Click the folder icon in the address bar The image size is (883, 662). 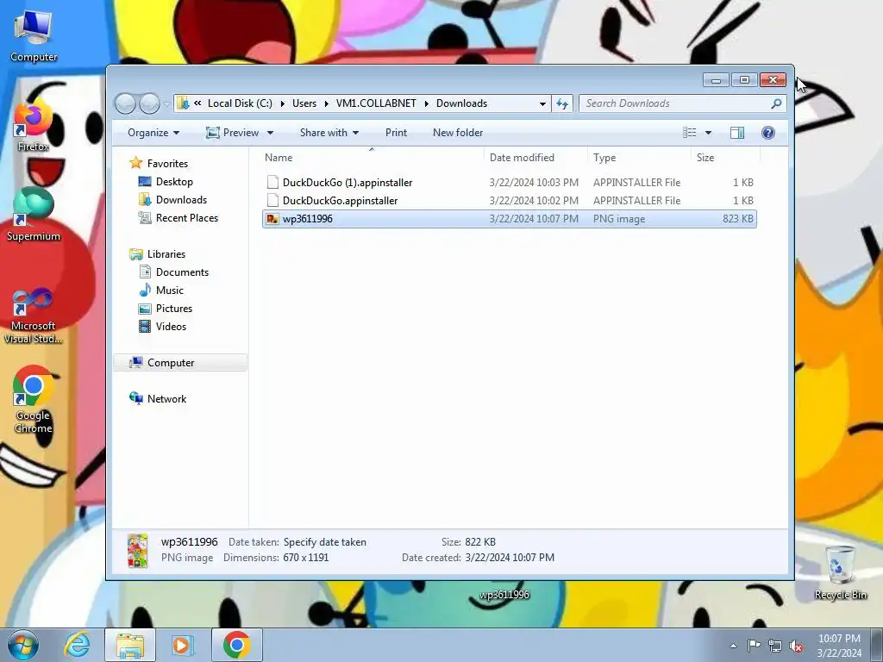(x=183, y=103)
